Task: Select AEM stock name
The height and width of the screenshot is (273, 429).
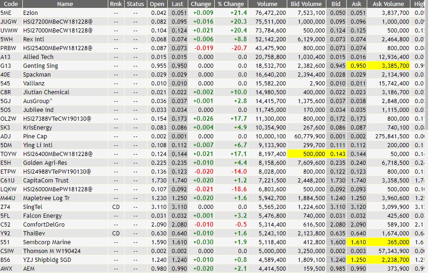Action: coord(29,269)
